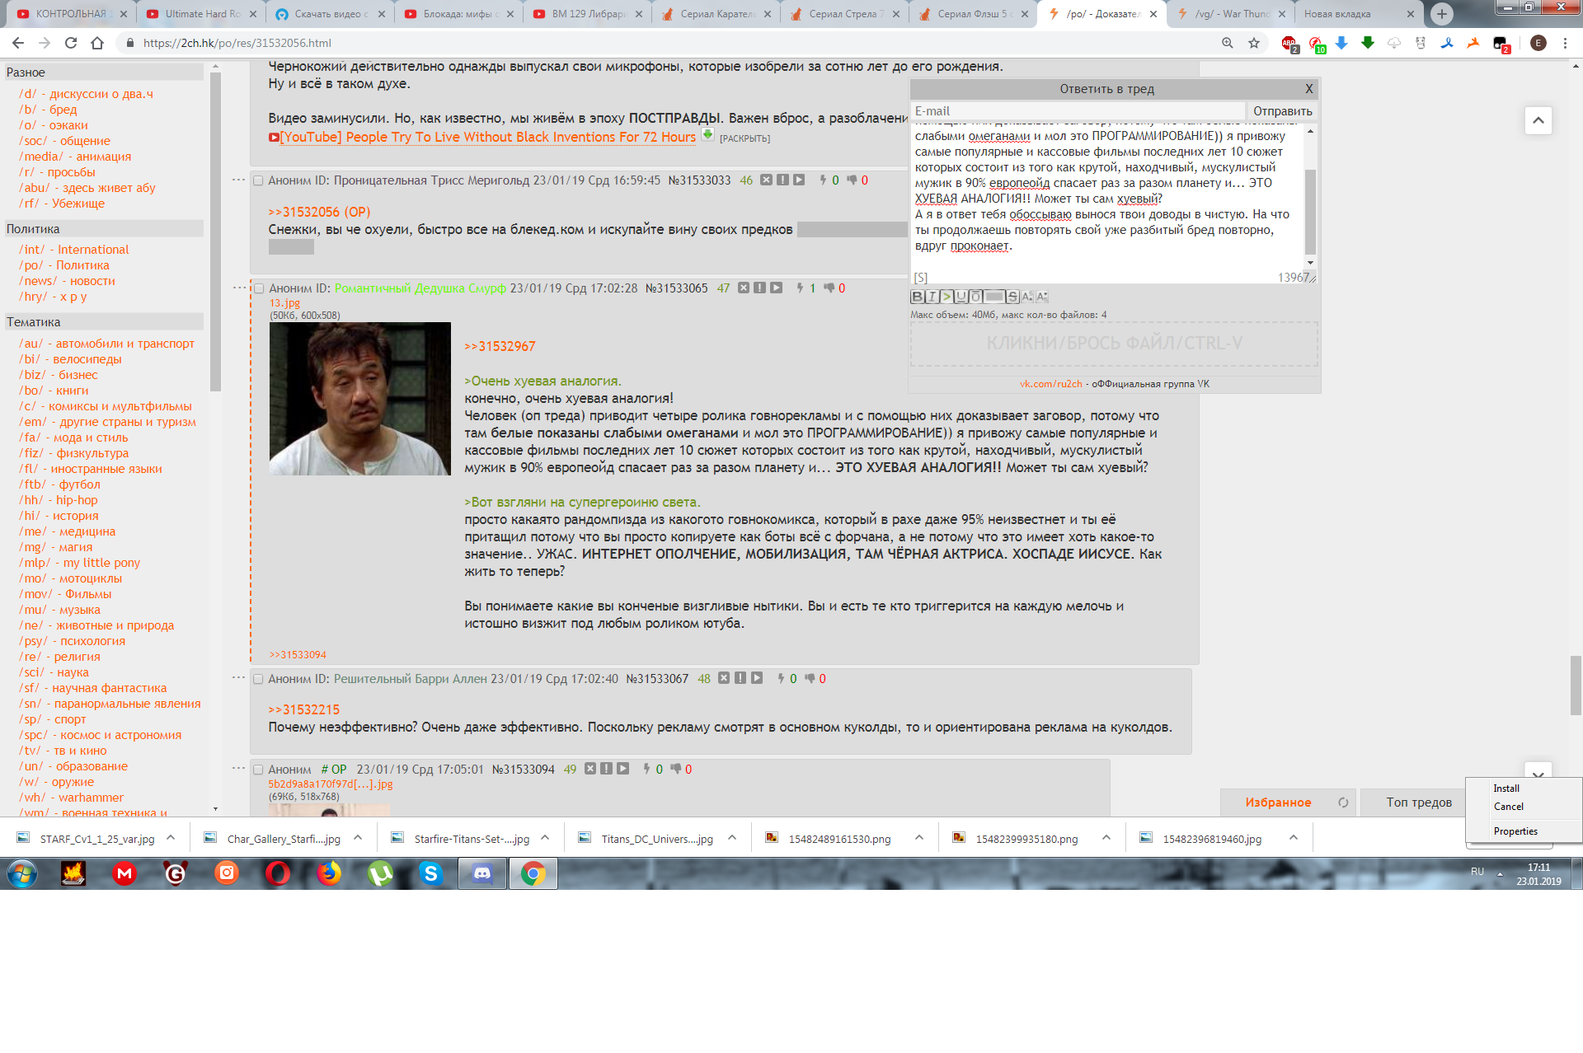Click arrow icon on post №31533033
This screenshot has width=1583, height=1053.
click(799, 180)
